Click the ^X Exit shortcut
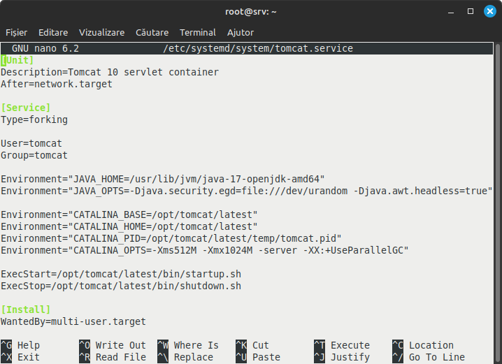This screenshot has height=364, width=502. click(21, 357)
